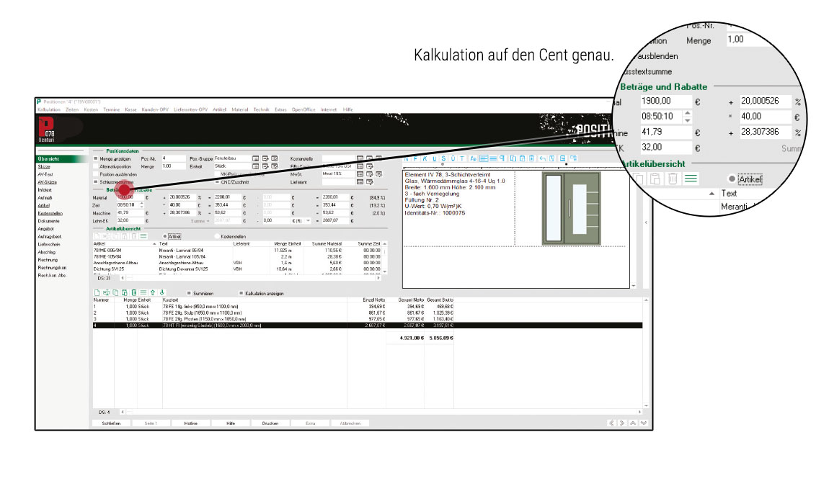
Task: Click the underline 'U' formatting icon
Action: click(x=435, y=158)
